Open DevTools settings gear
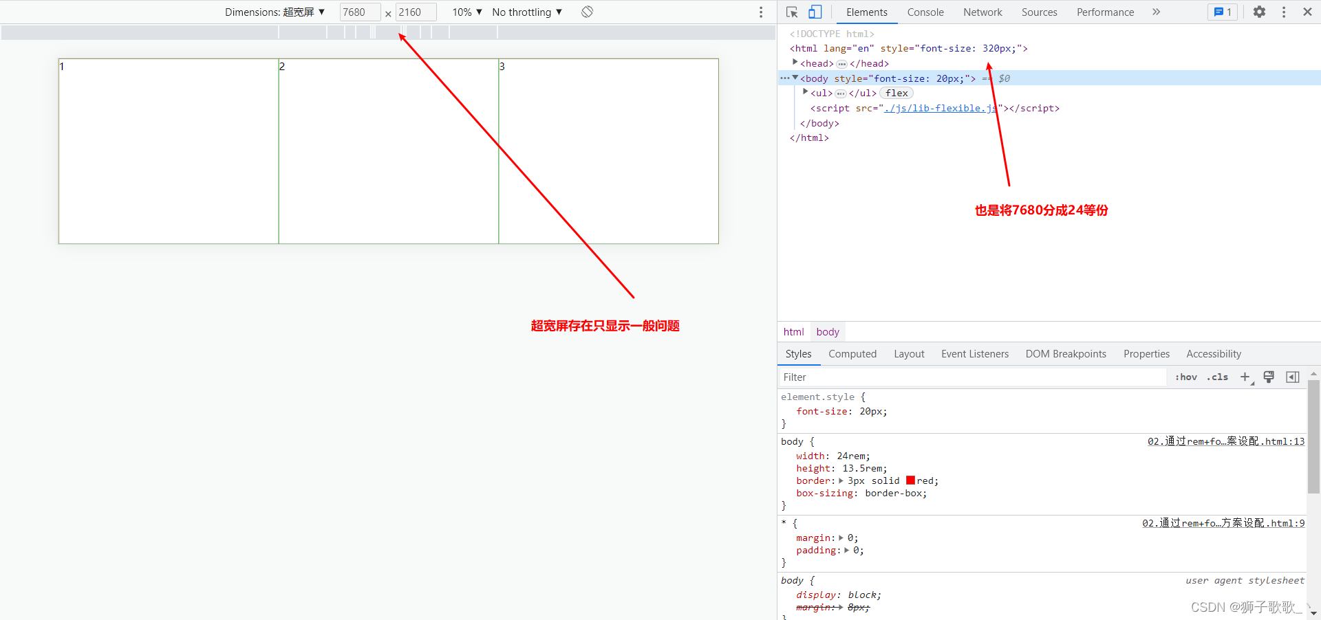Viewport: 1321px width, 620px height. (1259, 12)
